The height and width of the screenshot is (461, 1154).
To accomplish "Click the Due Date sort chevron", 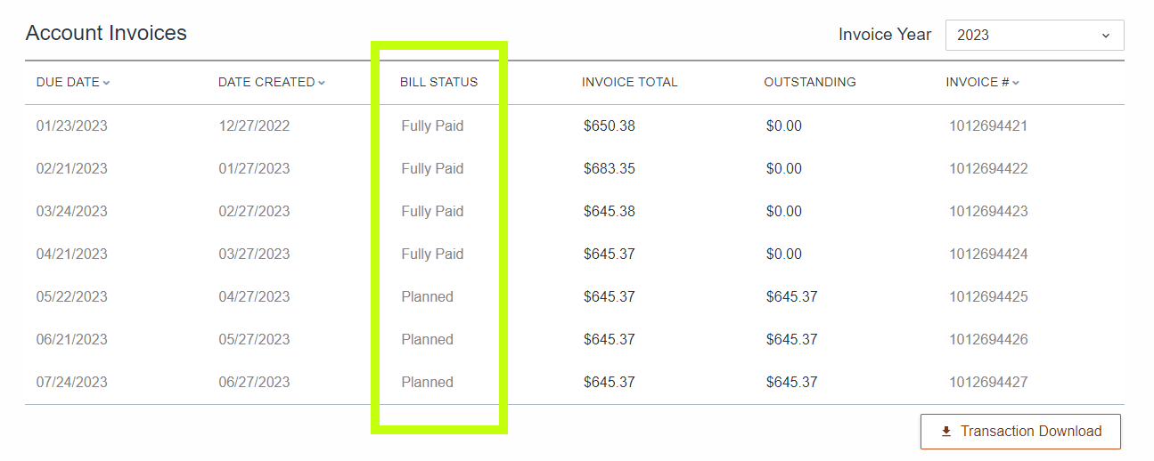I will click(x=106, y=83).
